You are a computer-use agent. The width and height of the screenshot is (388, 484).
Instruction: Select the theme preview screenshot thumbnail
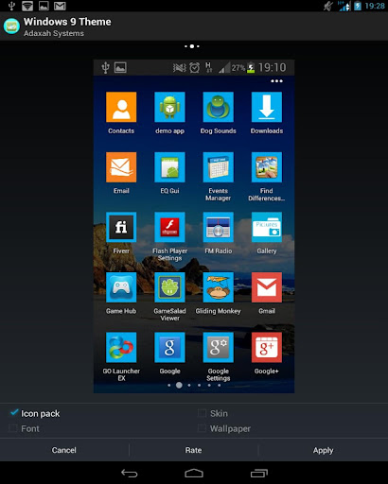[194, 226]
